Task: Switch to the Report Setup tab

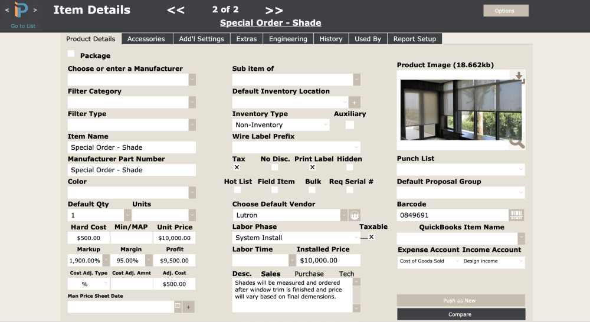Action: [415, 39]
